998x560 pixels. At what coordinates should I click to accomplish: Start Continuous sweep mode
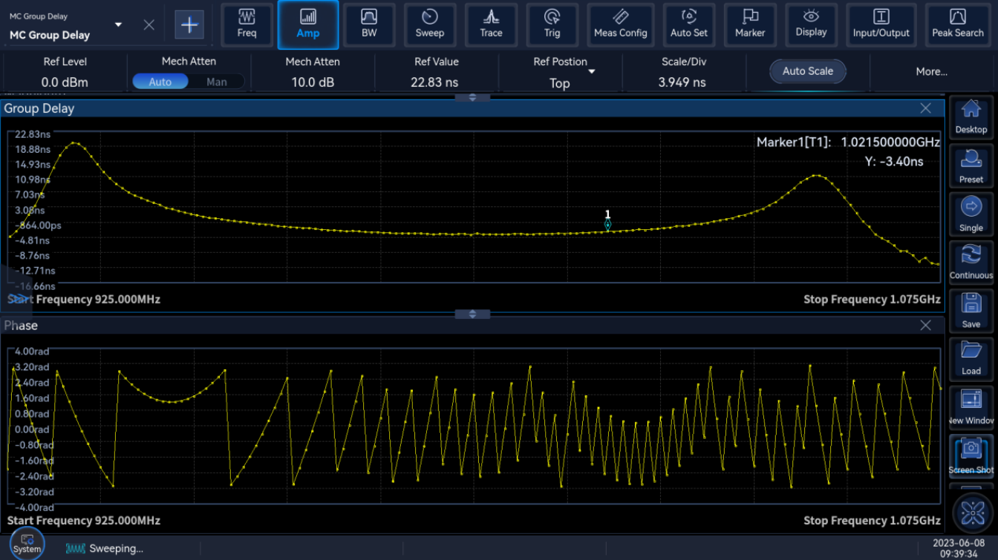coord(971,262)
